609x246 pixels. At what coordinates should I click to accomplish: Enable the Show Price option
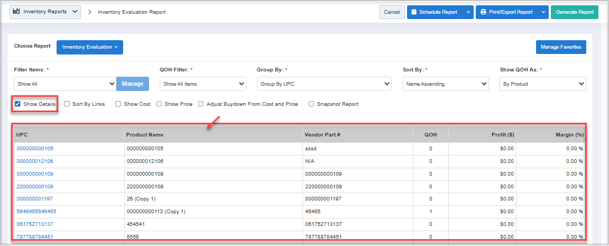pos(159,104)
